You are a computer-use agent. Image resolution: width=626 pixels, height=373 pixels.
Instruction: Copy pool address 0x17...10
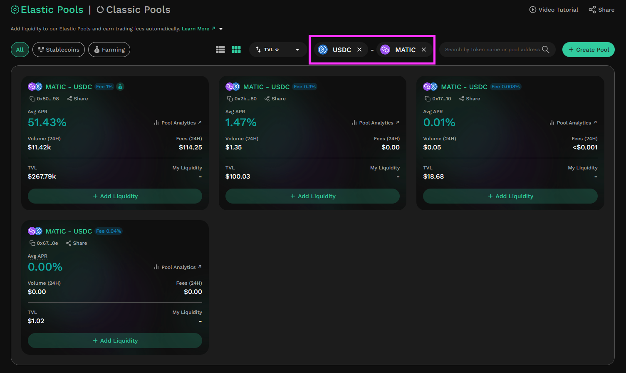point(427,99)
